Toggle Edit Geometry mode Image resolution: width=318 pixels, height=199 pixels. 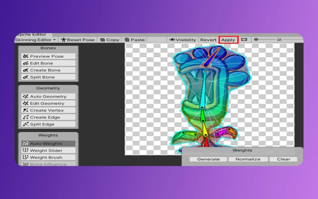48,103
